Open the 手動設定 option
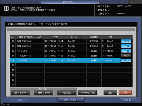The height and width of the screenshot is (106, 142). (66, 93)
